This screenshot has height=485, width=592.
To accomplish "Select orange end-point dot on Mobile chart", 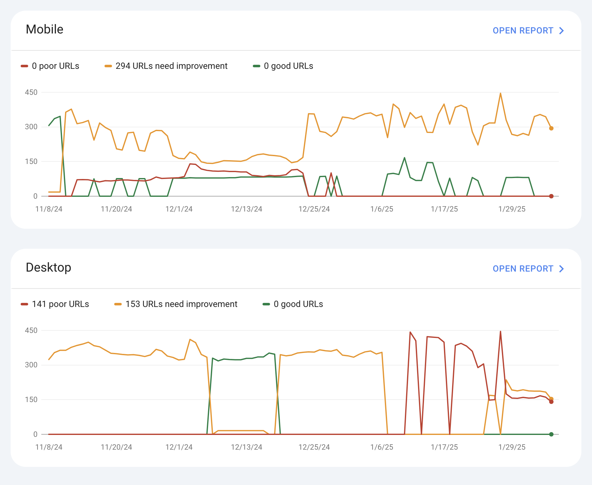I will click(551, 128).
